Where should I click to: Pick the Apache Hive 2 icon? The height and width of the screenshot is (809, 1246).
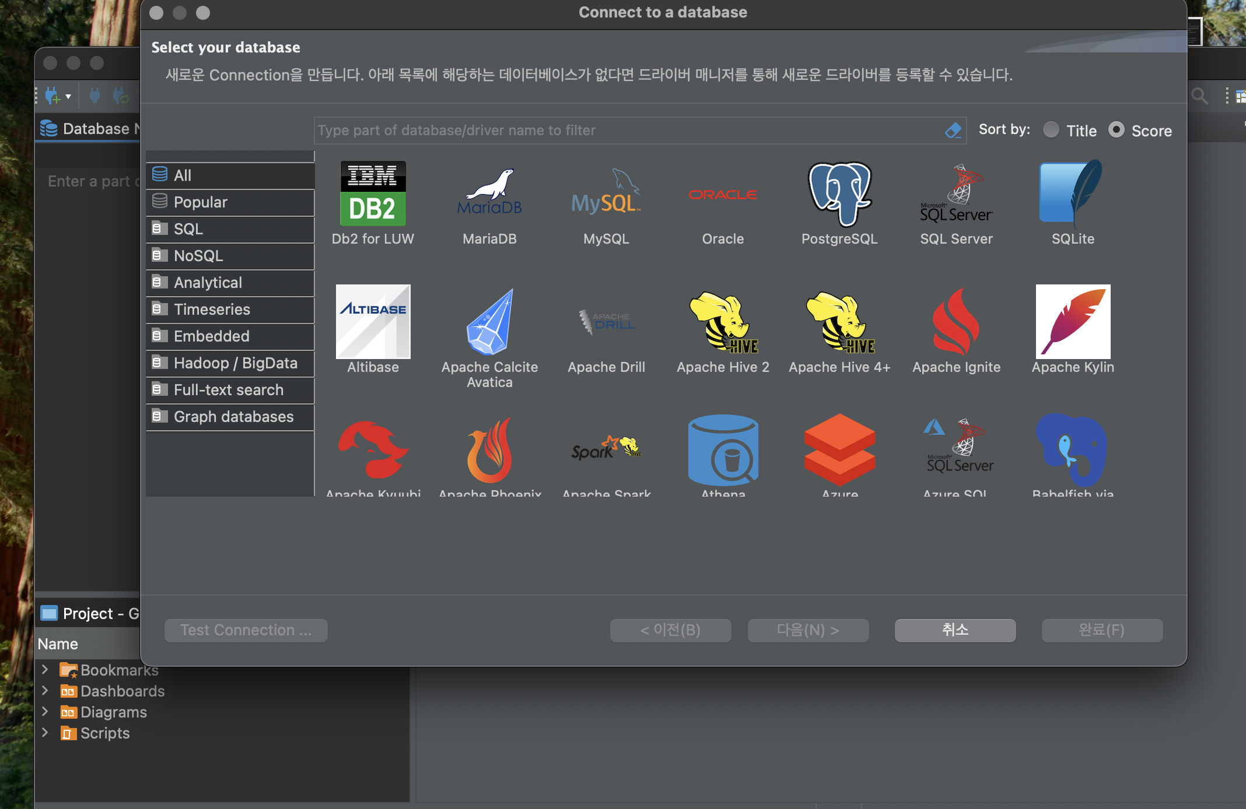point(723,322)
